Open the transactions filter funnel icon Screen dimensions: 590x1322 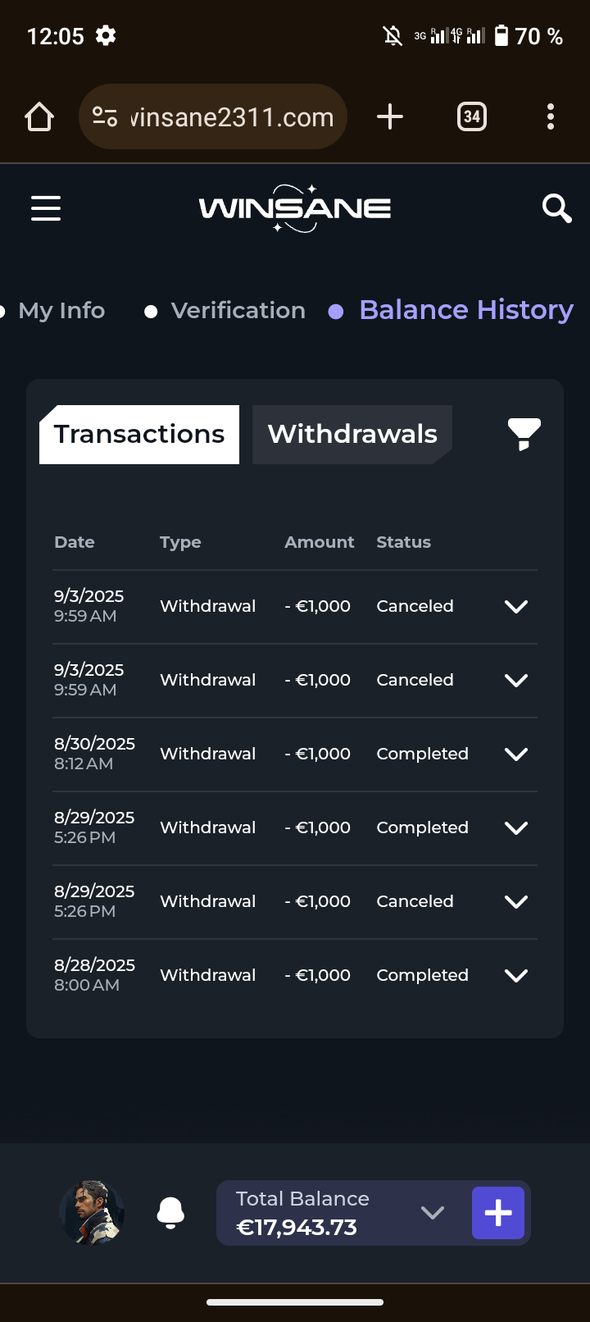[x=524, y=434]
